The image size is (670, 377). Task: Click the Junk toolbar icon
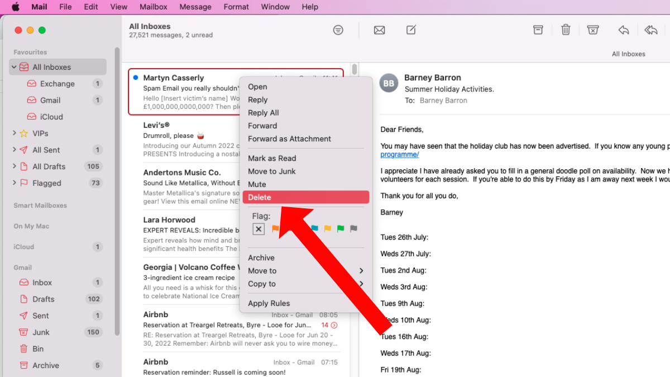pos(593,30)
